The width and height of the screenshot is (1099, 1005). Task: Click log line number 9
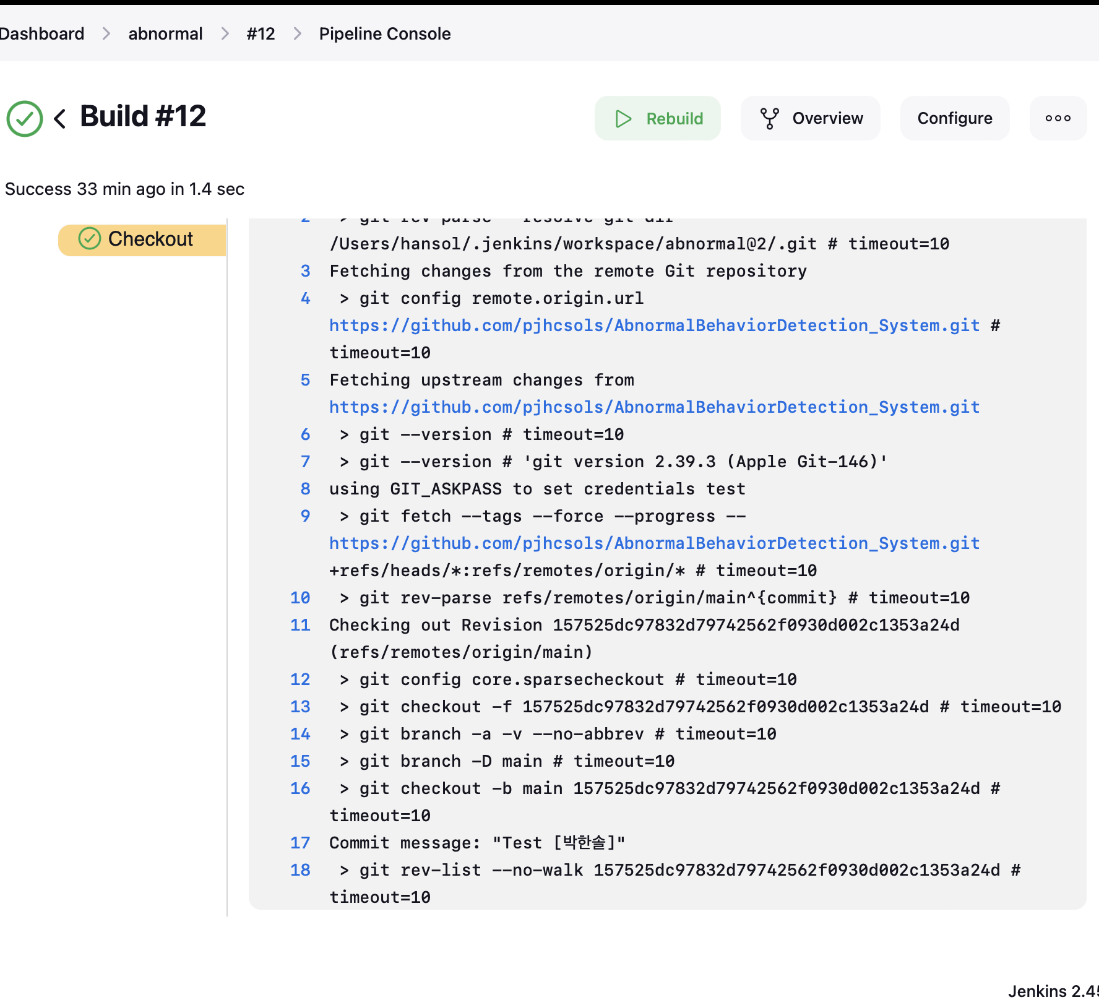(305, 516)
